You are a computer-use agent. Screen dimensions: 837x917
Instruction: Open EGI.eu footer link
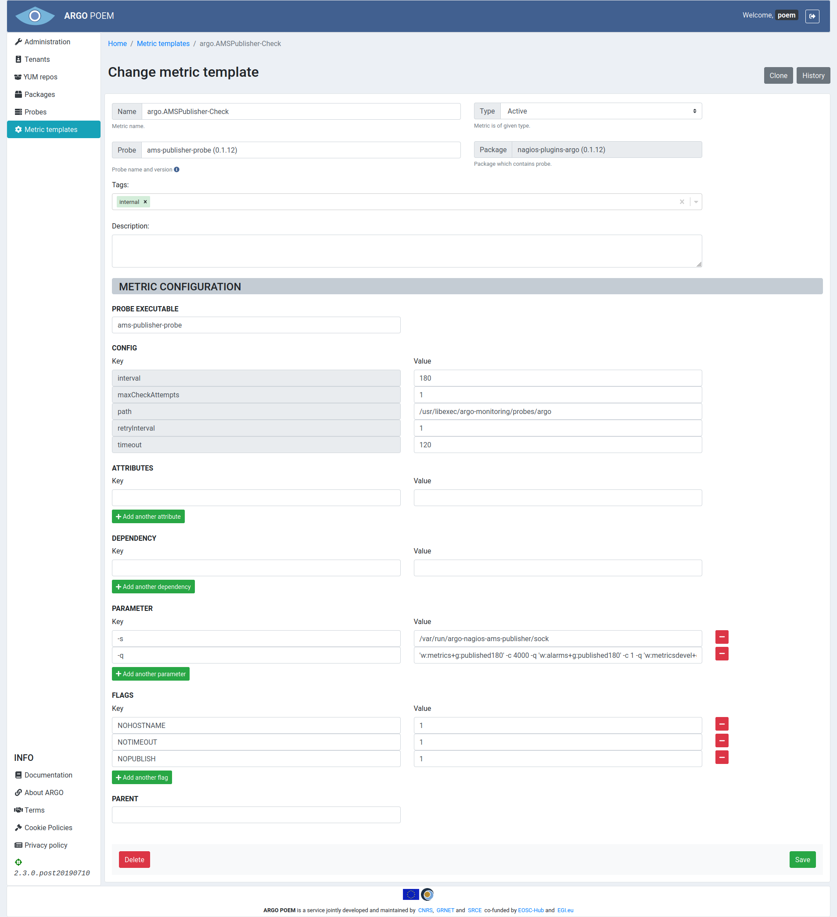pyautogui.click(x=565, y=910)
